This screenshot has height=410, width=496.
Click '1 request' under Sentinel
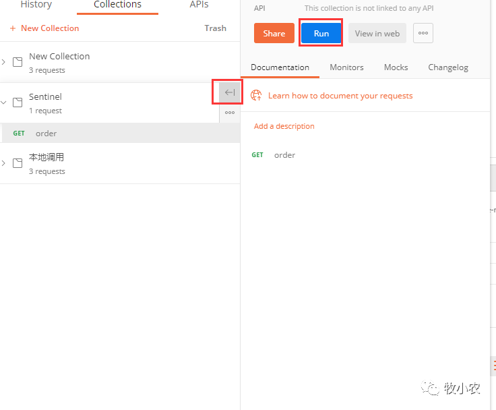pos(46,111)
